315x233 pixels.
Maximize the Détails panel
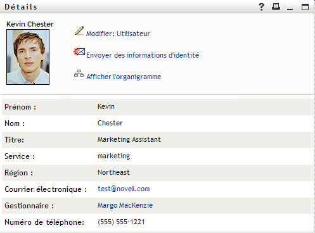(305, 7)
